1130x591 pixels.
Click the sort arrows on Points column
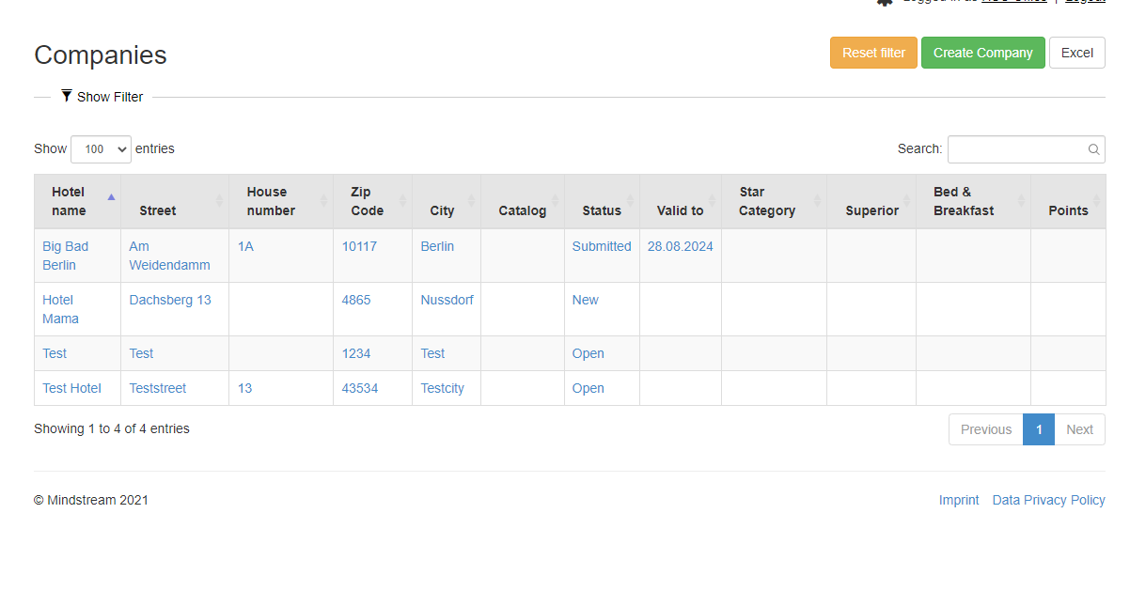click(1097, 201)
